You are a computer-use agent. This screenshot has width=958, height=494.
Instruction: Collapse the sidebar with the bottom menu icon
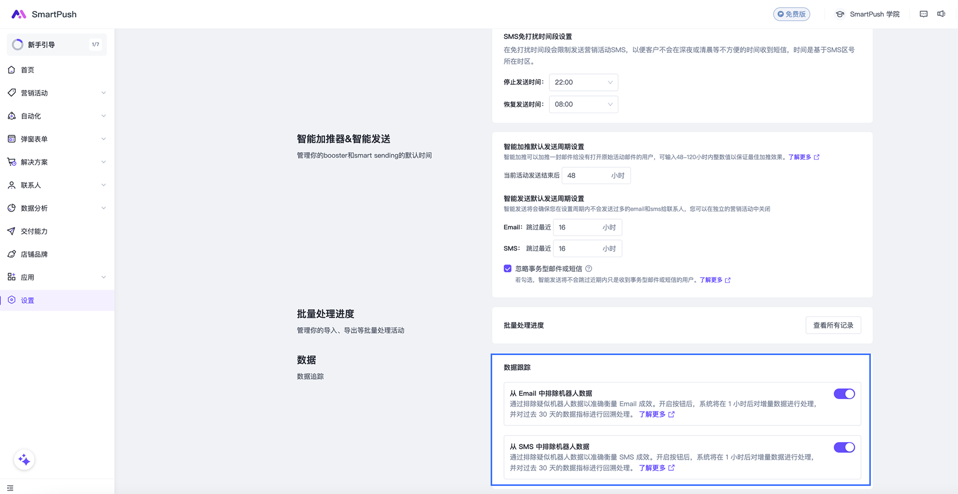coord(10,488)
